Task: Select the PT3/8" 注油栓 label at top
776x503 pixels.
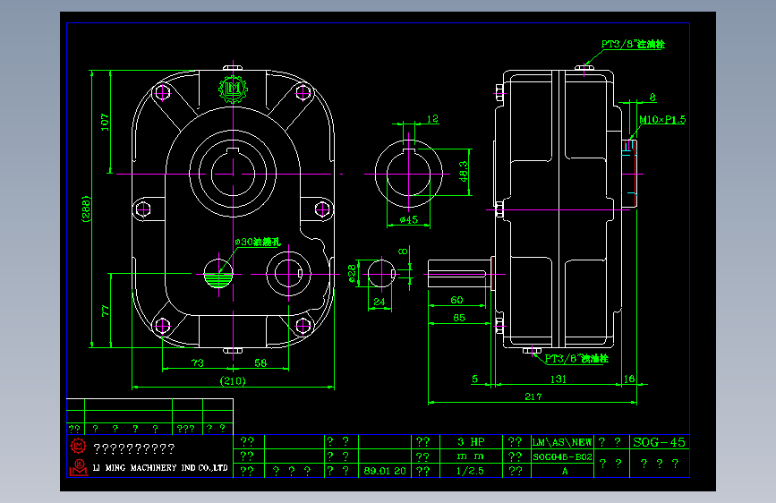Action: [633, 44]
